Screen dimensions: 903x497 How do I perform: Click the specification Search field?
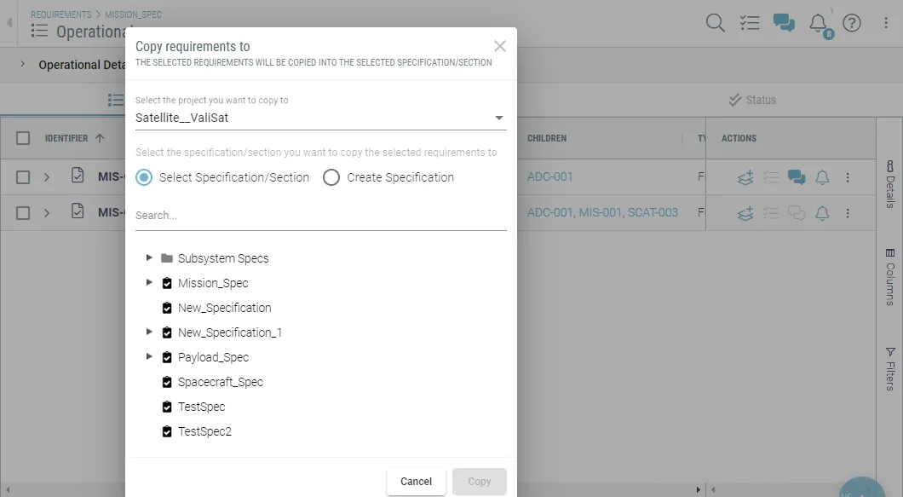(320, 216)
